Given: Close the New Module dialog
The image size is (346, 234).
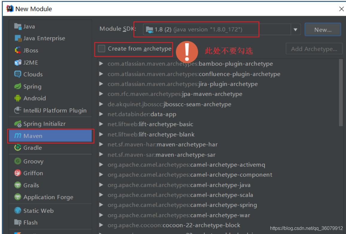Looking at the screenshot, I should click(342, 9).
